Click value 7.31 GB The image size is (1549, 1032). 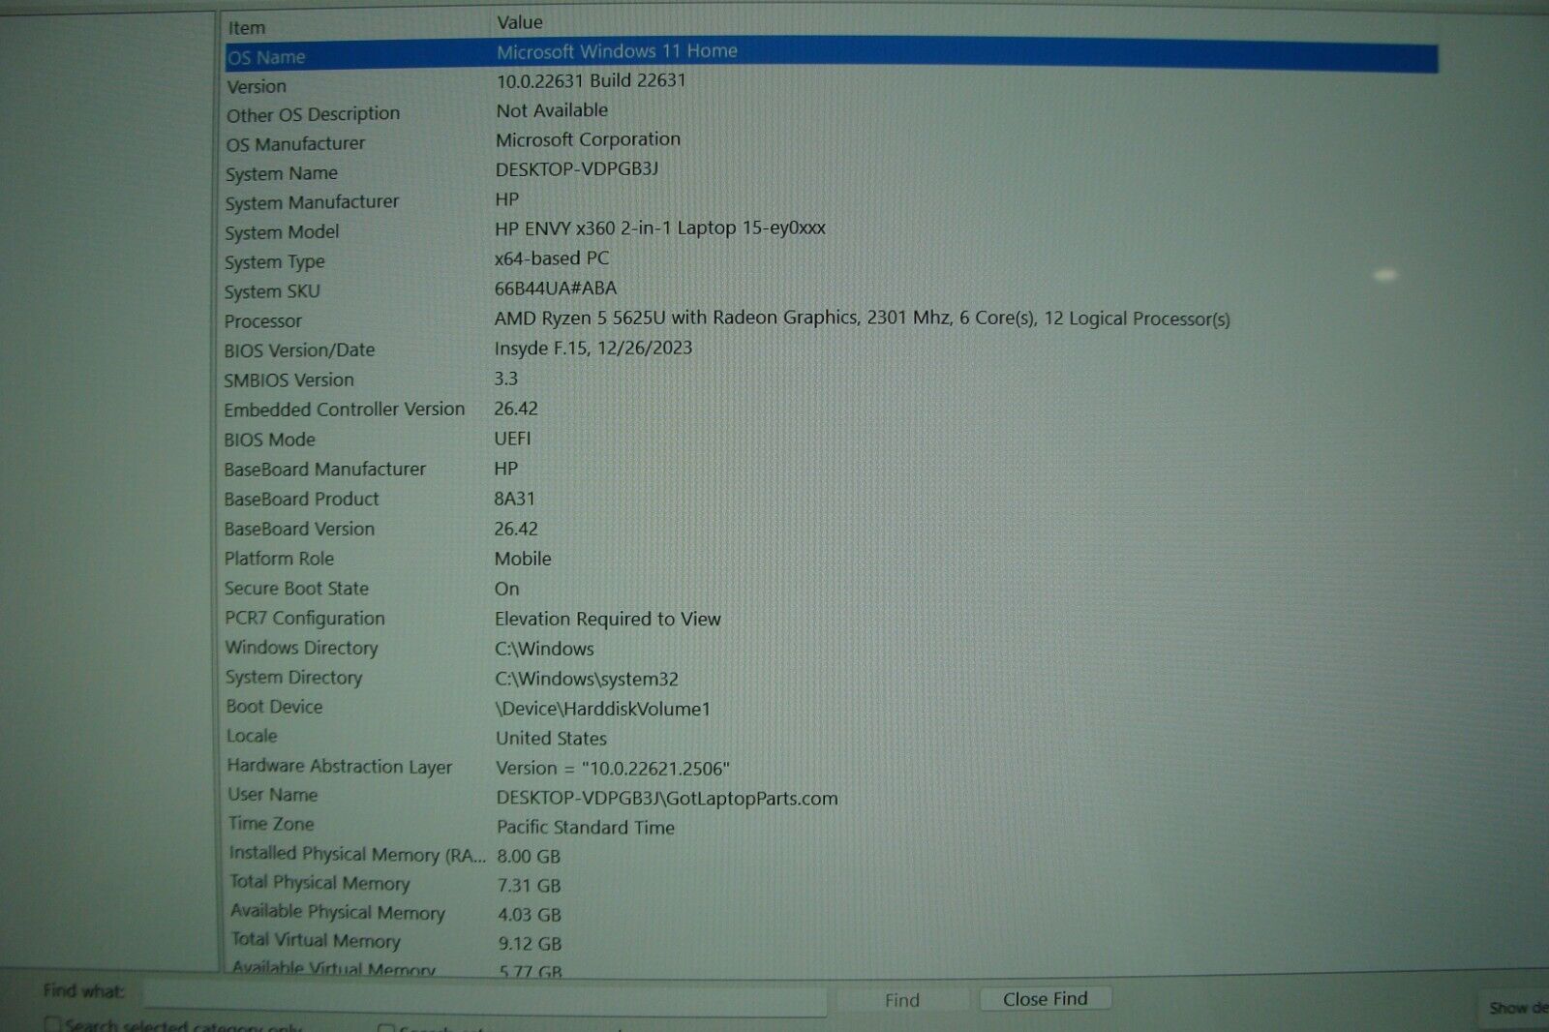(529, 886)
